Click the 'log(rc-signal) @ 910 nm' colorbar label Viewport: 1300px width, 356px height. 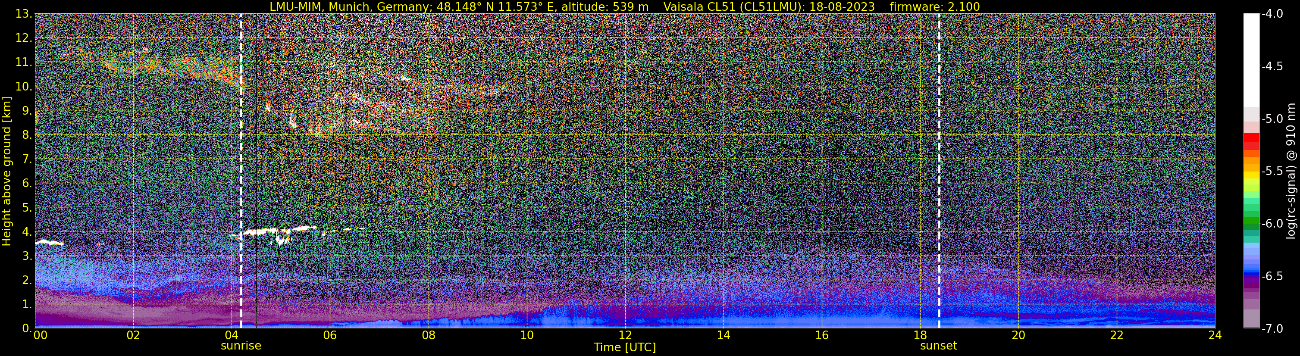1292,172
